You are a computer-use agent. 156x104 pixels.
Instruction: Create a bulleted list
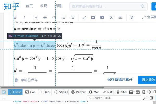pos(72,17)
